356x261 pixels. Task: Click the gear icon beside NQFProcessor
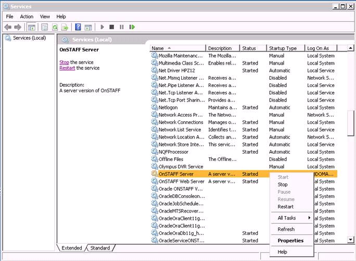[155, 152]
